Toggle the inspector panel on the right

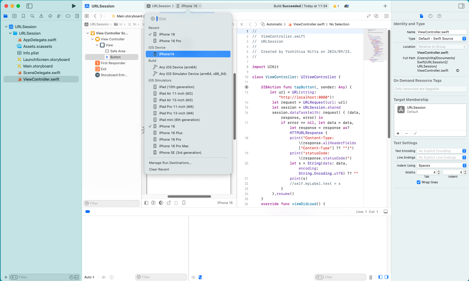[x=461, y=6]
